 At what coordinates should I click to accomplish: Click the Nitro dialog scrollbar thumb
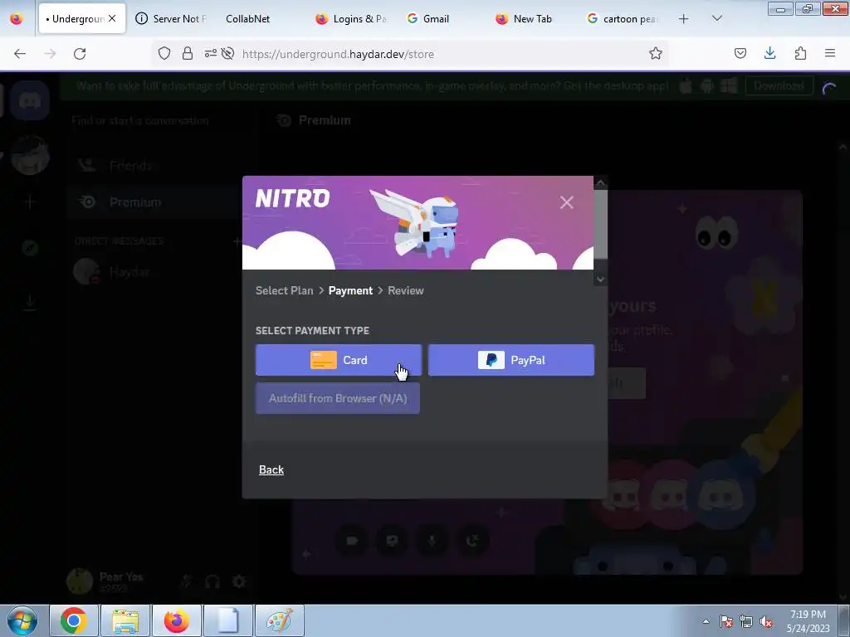(600, 224)
